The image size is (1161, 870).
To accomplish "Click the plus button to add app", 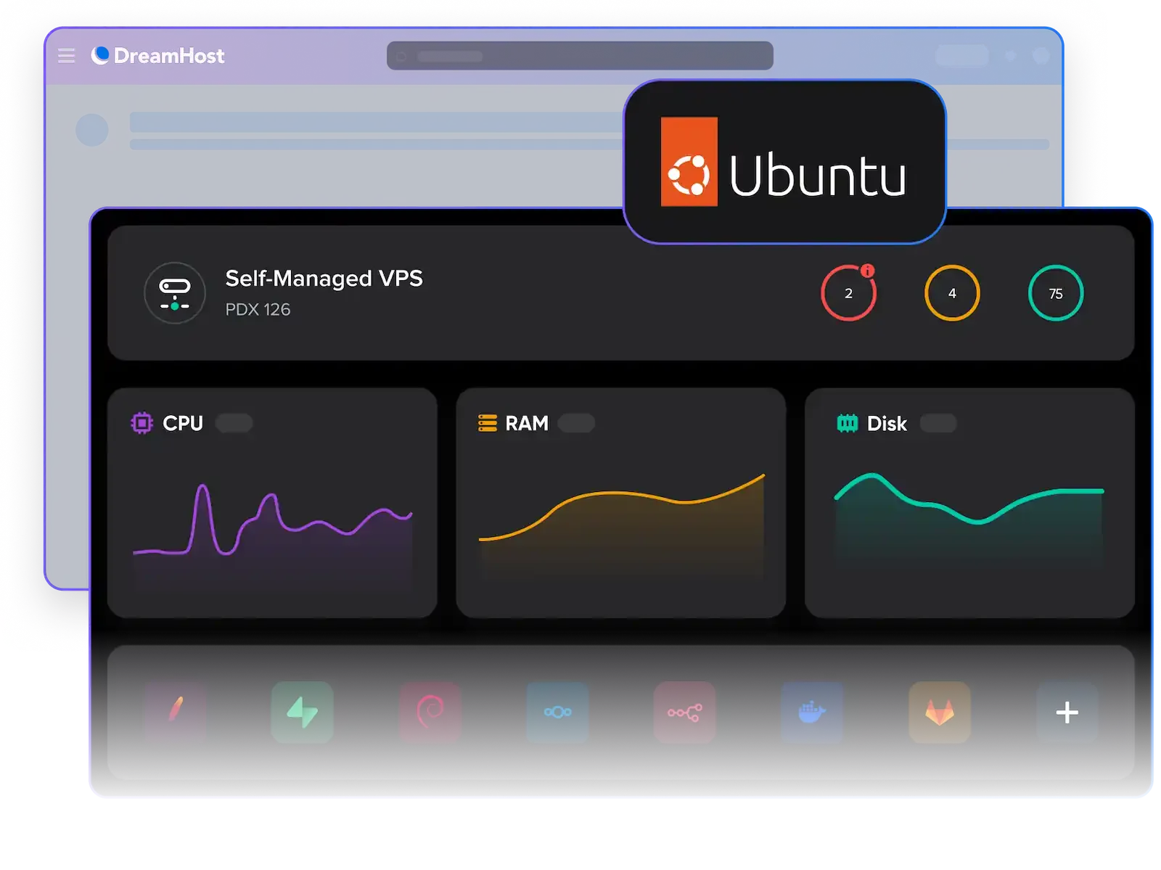I will point(1067,712).
